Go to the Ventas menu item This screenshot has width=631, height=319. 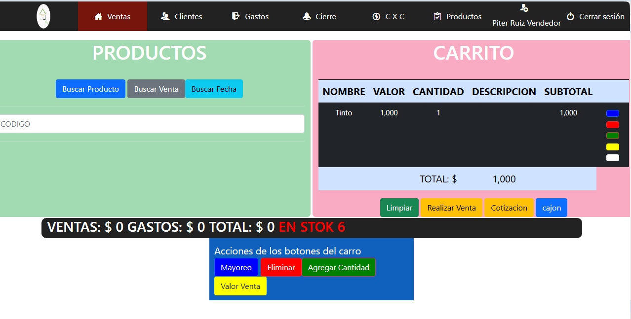pyautogui.click(x=113, y=16)
